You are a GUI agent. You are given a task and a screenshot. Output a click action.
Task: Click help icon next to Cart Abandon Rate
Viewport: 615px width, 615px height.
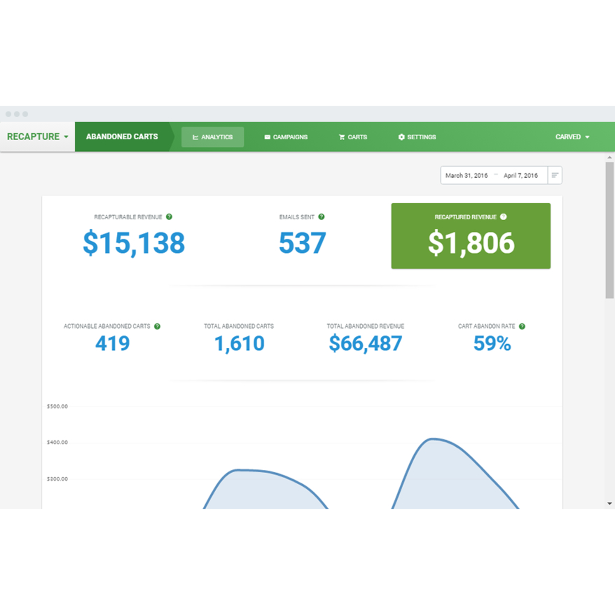pos(522,326)
